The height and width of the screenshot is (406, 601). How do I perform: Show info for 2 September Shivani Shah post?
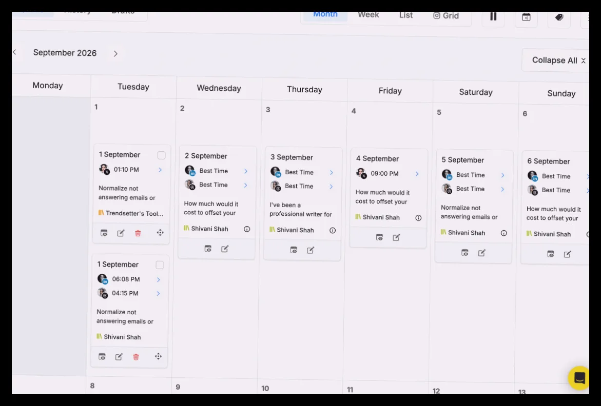(247, 229)
